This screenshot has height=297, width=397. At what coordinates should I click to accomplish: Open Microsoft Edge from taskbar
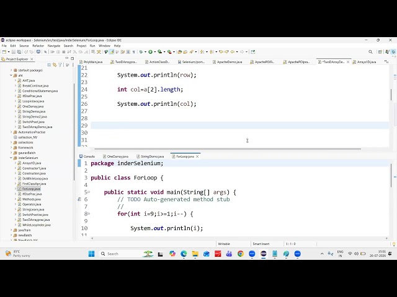click(184, 254)
